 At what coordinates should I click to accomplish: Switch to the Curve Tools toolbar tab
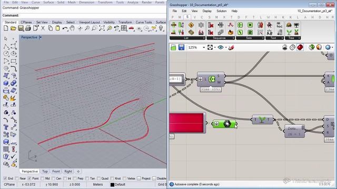pyautogui.click(x=144, y=22)
